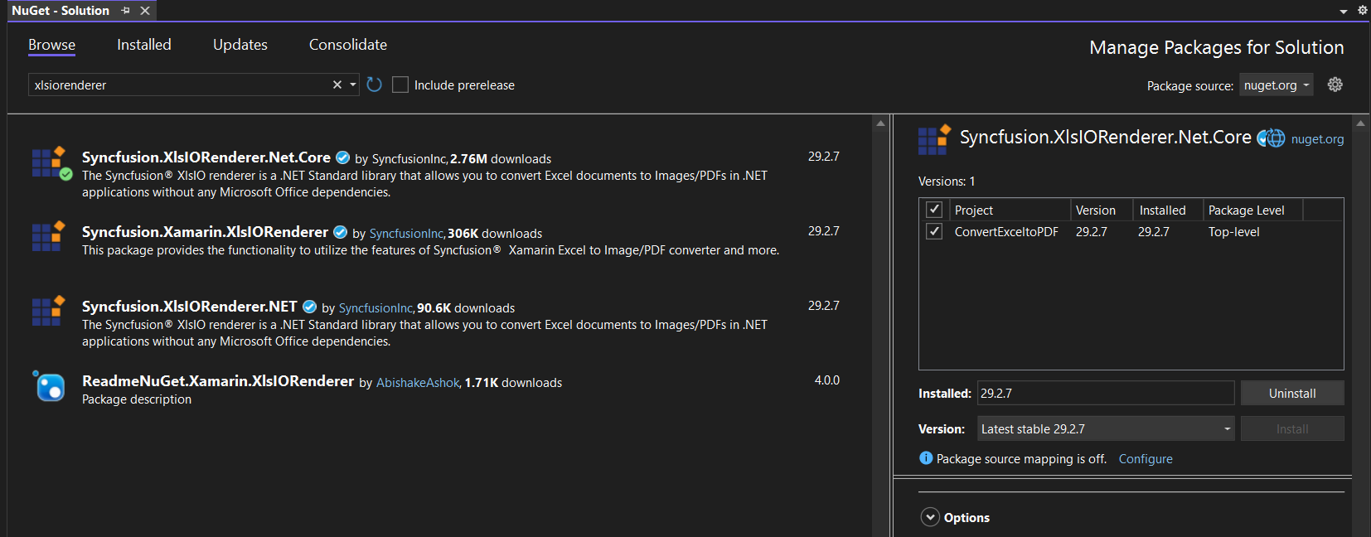Switch to the Installed tab
1371x537 pixels.
tap(144, 45)
